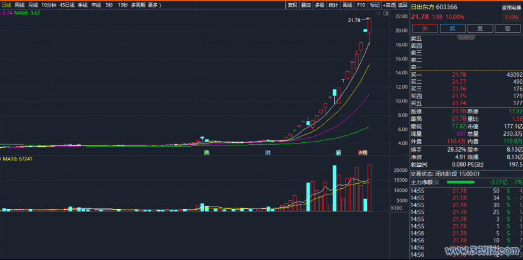Open the F10 company info button
523x260 pixels.
[x=361, y=5]
